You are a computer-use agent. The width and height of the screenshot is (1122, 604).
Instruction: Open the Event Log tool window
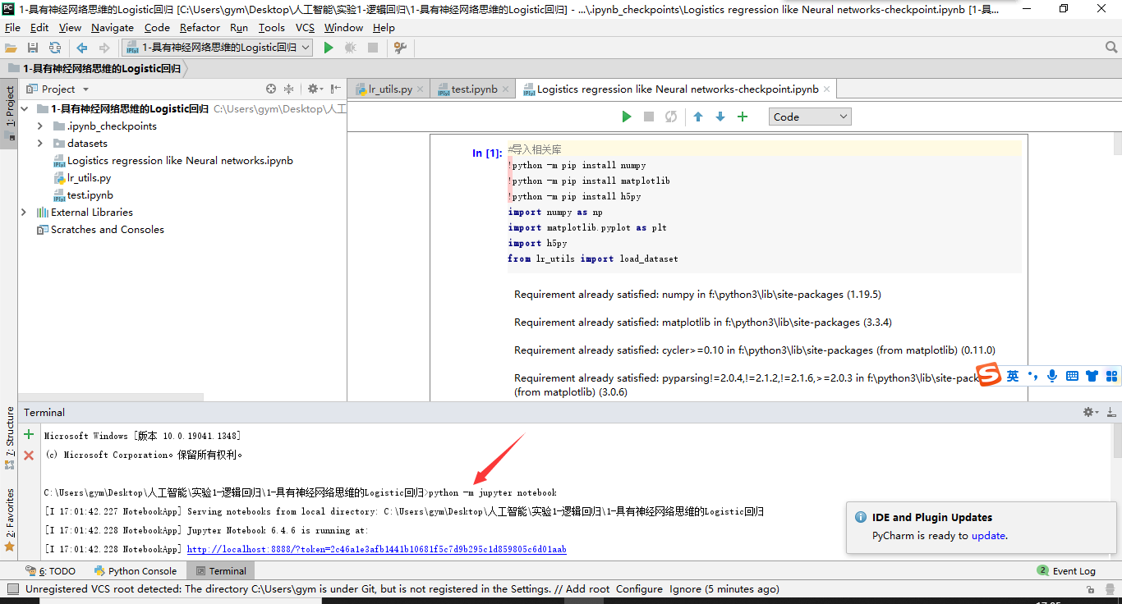(1066, 570)
